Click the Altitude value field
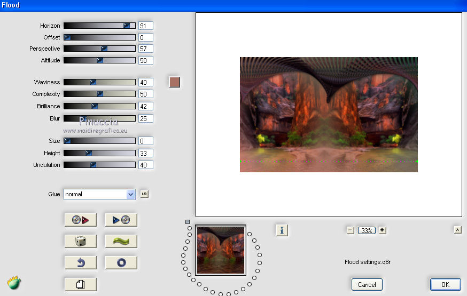Screen dimensions: 467x296 pos(146,60)
